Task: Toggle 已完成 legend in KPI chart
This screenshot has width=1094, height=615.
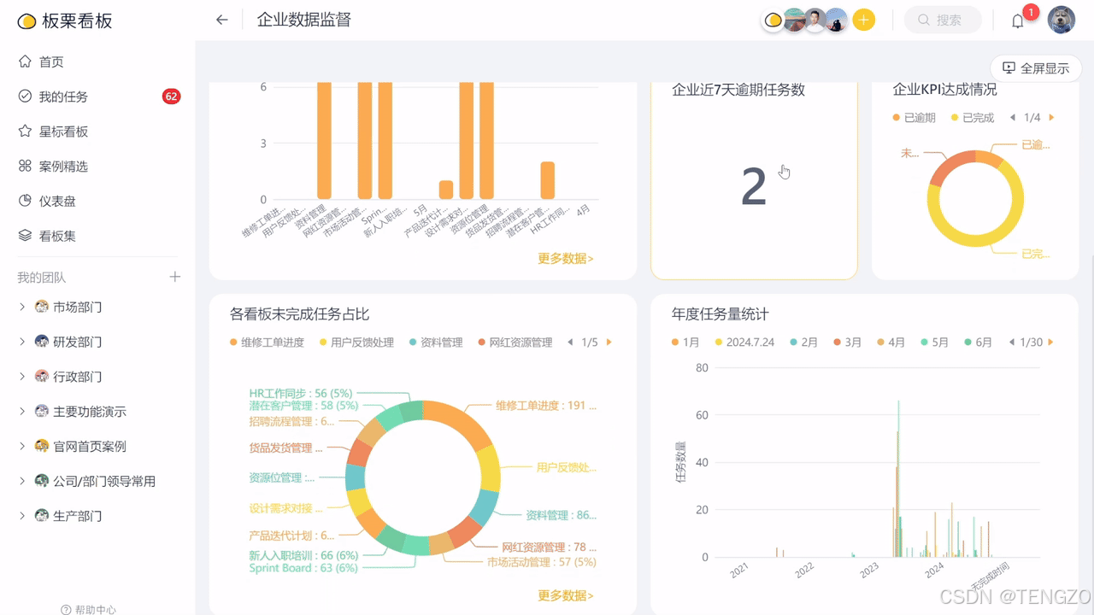Action: [973, 118]
